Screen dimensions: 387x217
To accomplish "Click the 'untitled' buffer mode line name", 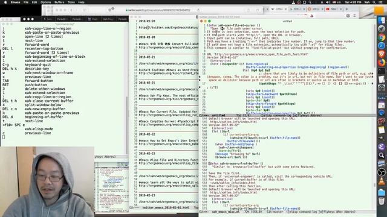I will 218,115.
